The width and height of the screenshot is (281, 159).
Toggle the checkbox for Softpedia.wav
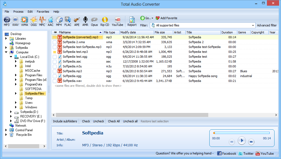point(55,81)
